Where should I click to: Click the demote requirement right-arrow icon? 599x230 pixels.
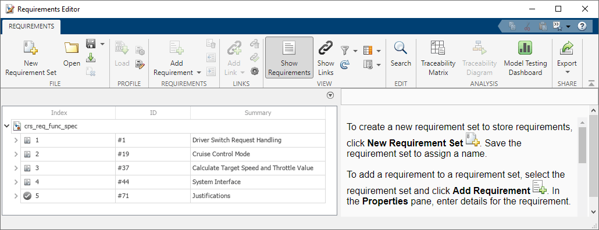[x=211, y=71]
